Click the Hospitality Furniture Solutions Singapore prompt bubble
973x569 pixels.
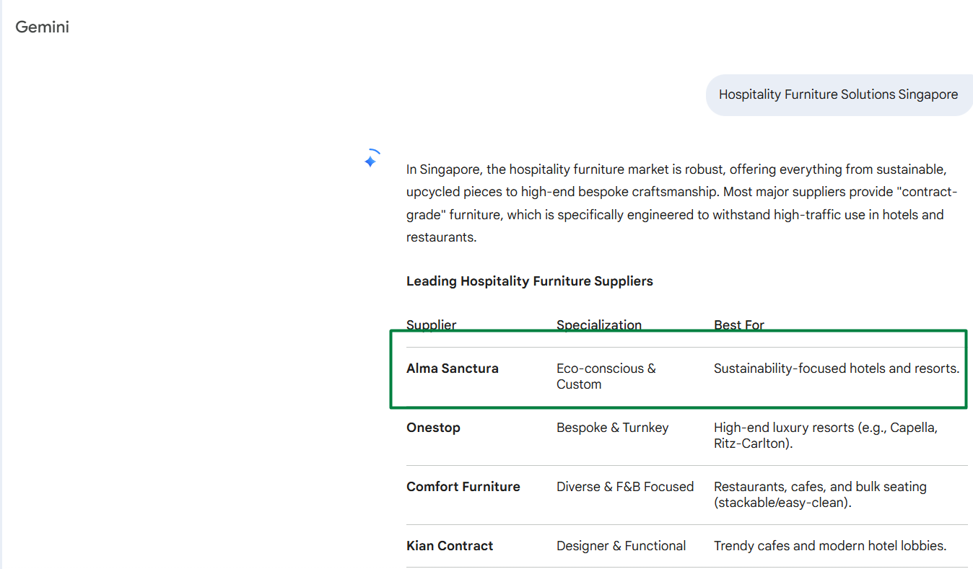(838, 94)
